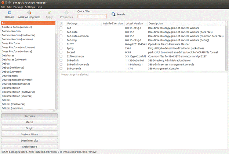Select the All section

(x=28, y=23)
